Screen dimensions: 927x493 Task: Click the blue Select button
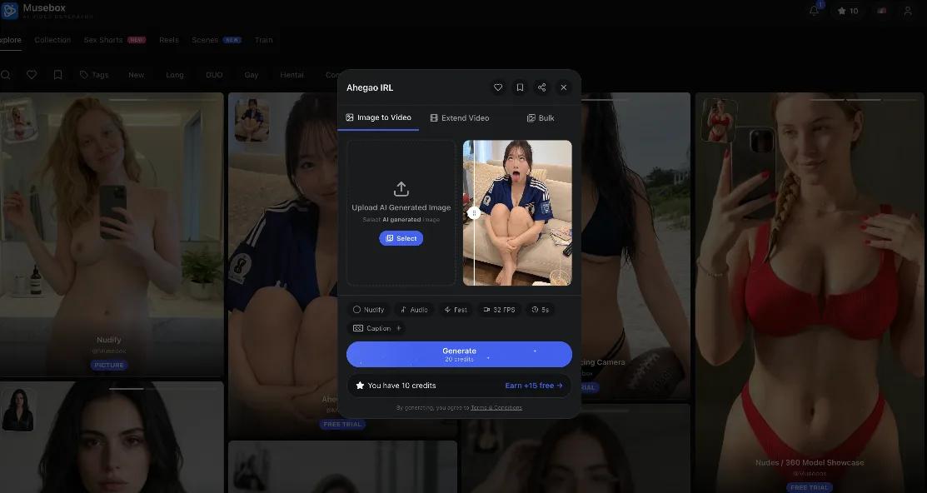click(401, 238)
